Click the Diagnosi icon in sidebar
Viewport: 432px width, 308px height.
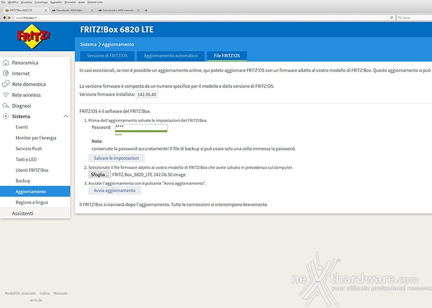coord(6,105)
